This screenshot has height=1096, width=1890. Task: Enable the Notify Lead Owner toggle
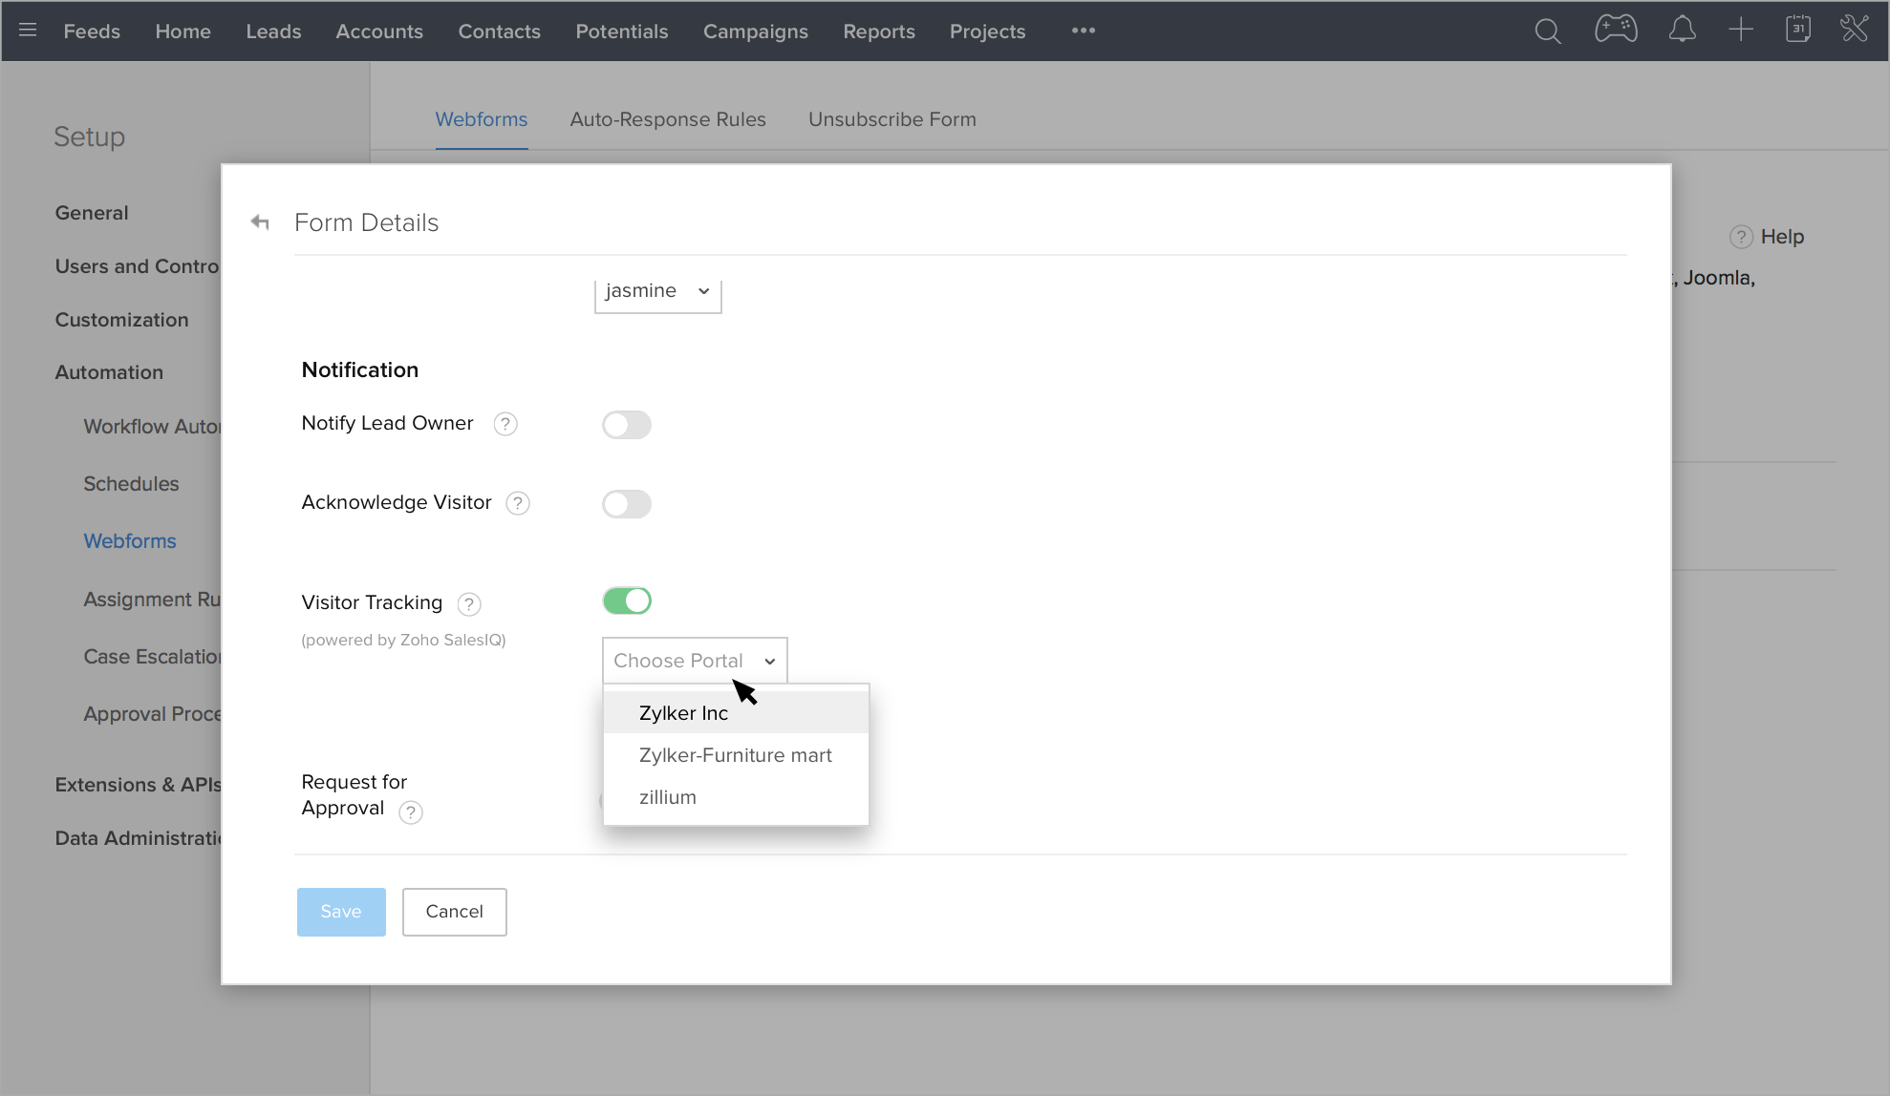627,425
